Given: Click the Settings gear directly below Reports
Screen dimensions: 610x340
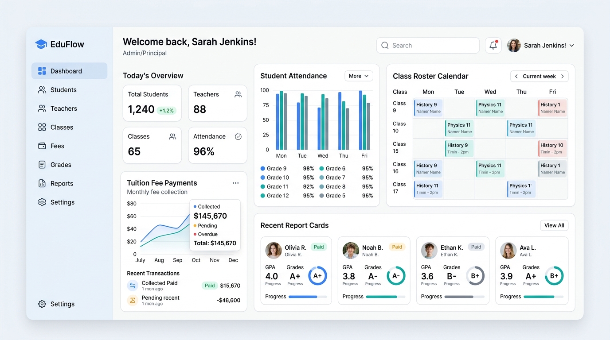Looking at the screenshot, I should (42, 202).
